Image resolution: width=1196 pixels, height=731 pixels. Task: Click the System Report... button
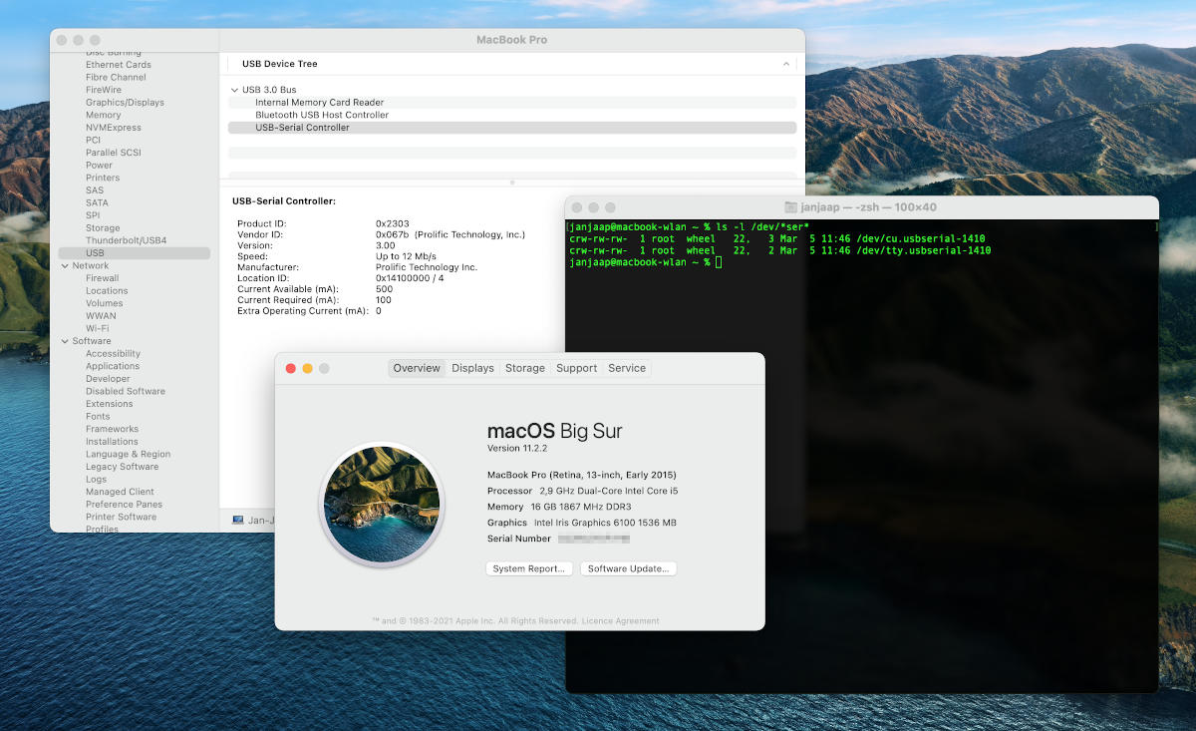tap(530, 568)
